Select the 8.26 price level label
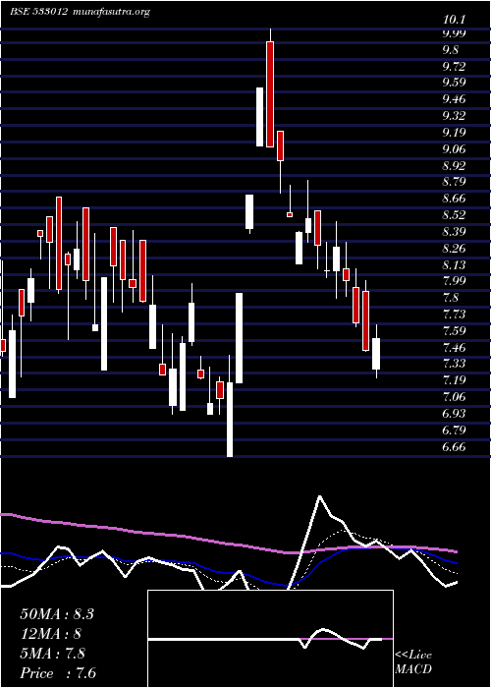The height and width of the screenshot is (688, 491). [x=454, y=249]
